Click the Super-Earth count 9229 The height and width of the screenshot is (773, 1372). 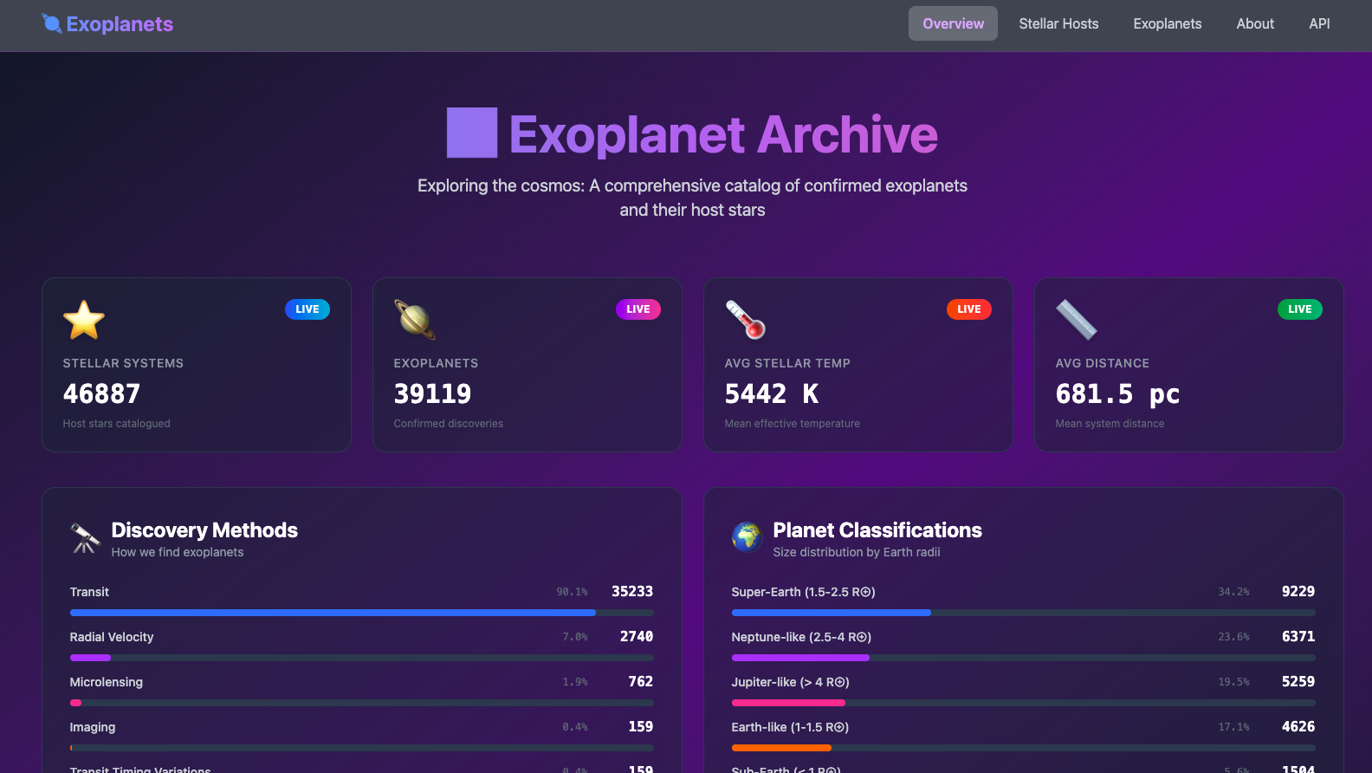pos(1298,591)
